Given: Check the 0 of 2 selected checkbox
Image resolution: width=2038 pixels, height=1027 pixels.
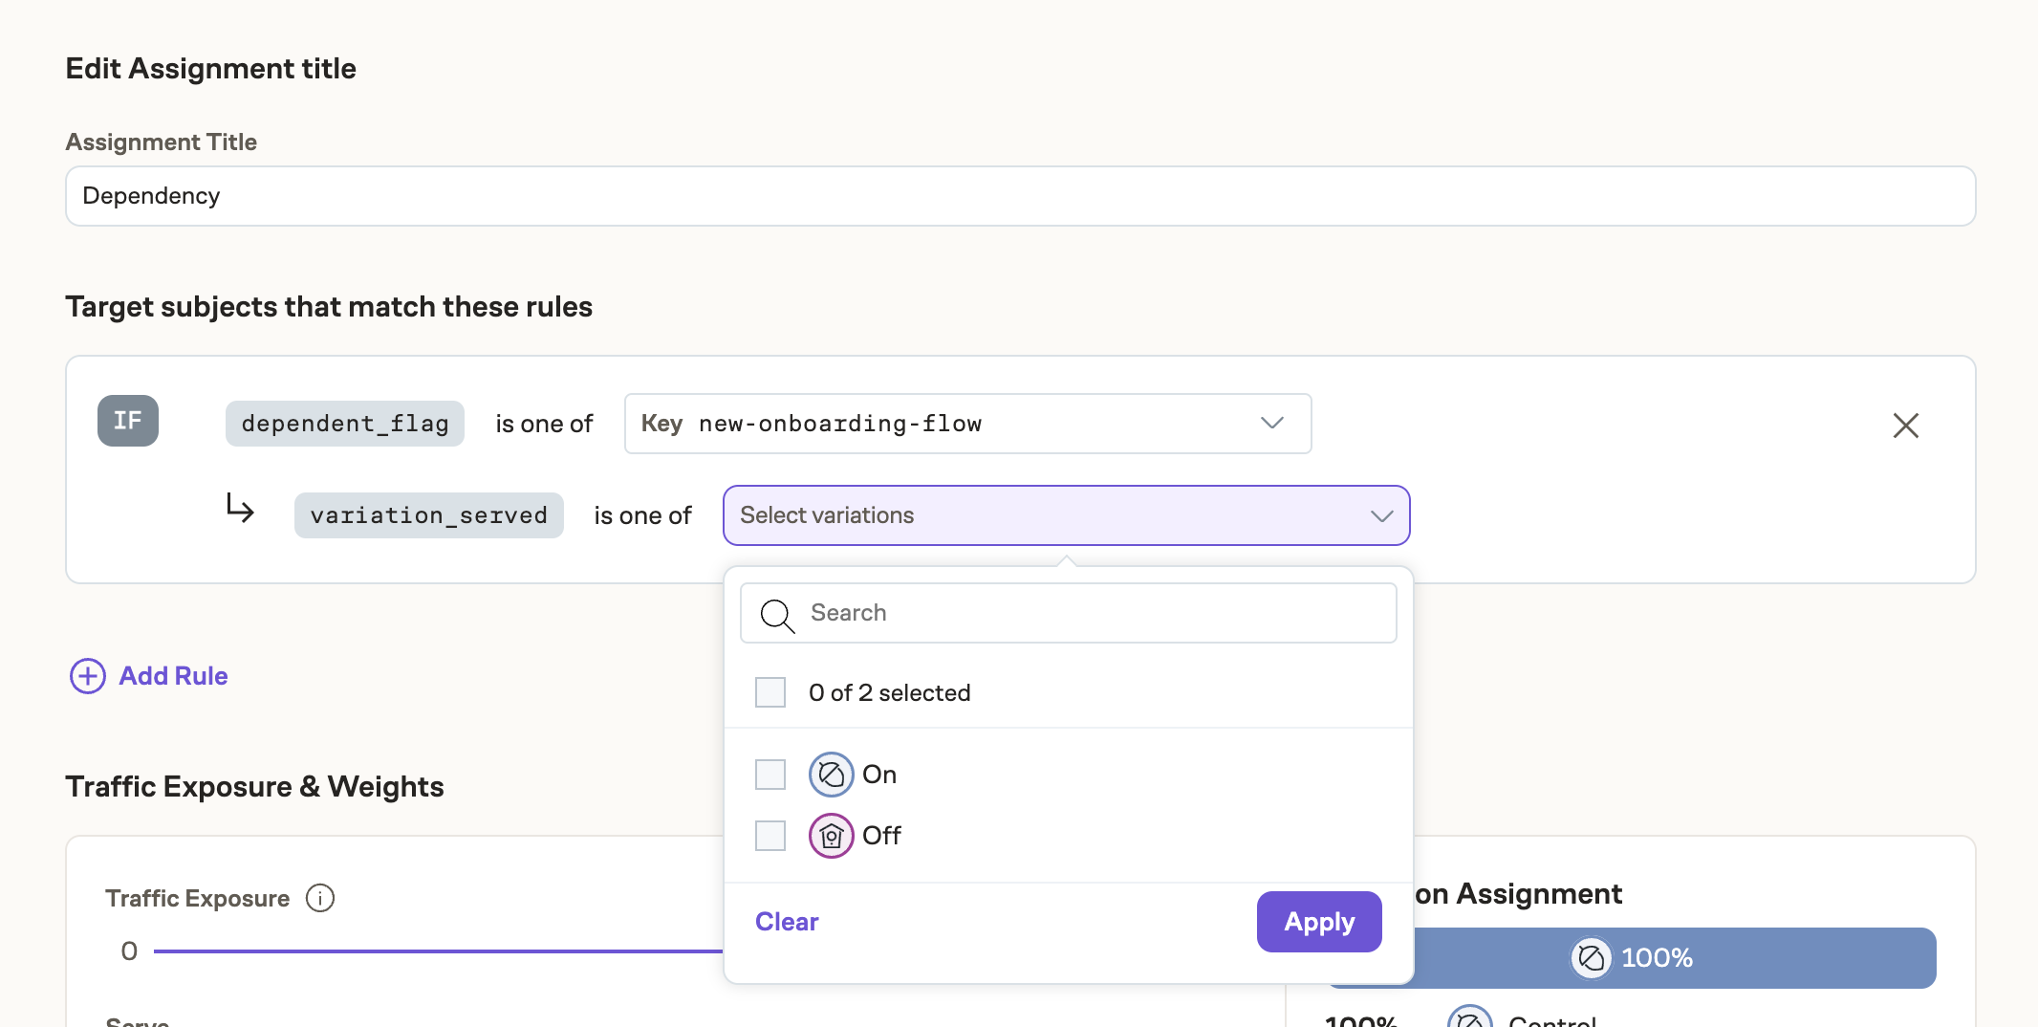Looking at the screenshot, I should tap(770, 692).
